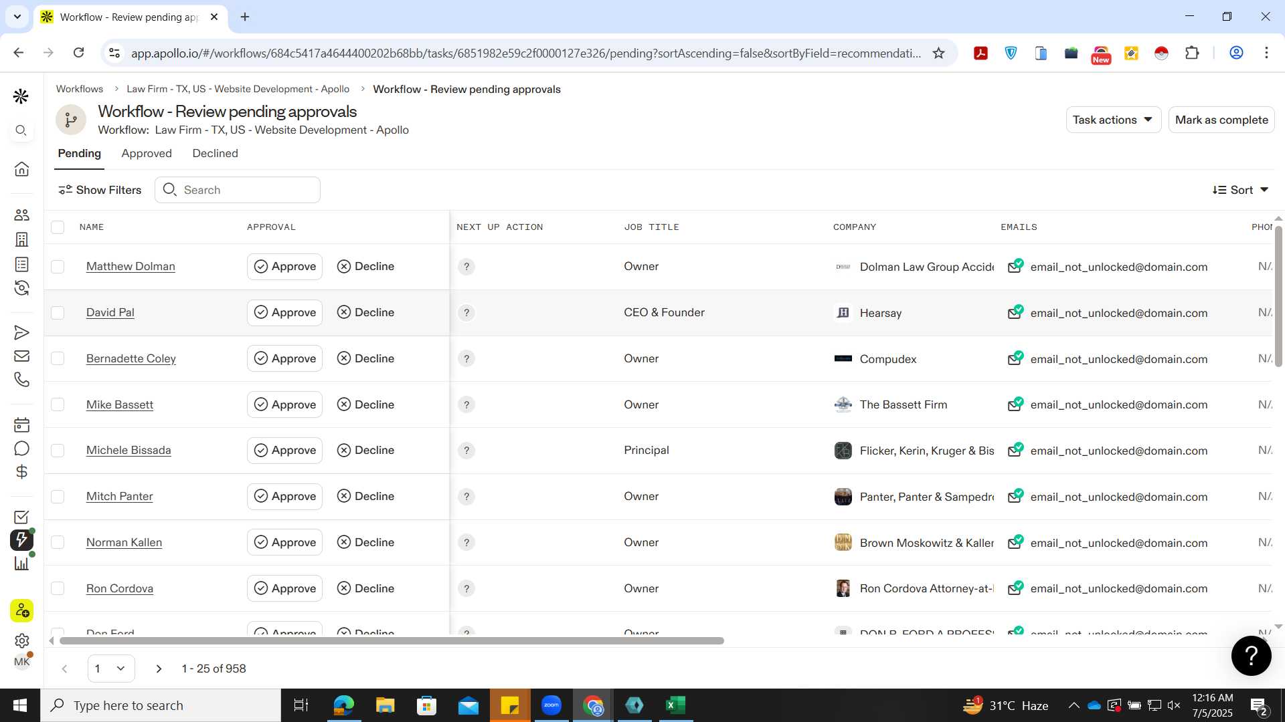
Task: Open Sequences paper-plane icon in sidebar
Action: pyautogui.click(x=21, y=332)
